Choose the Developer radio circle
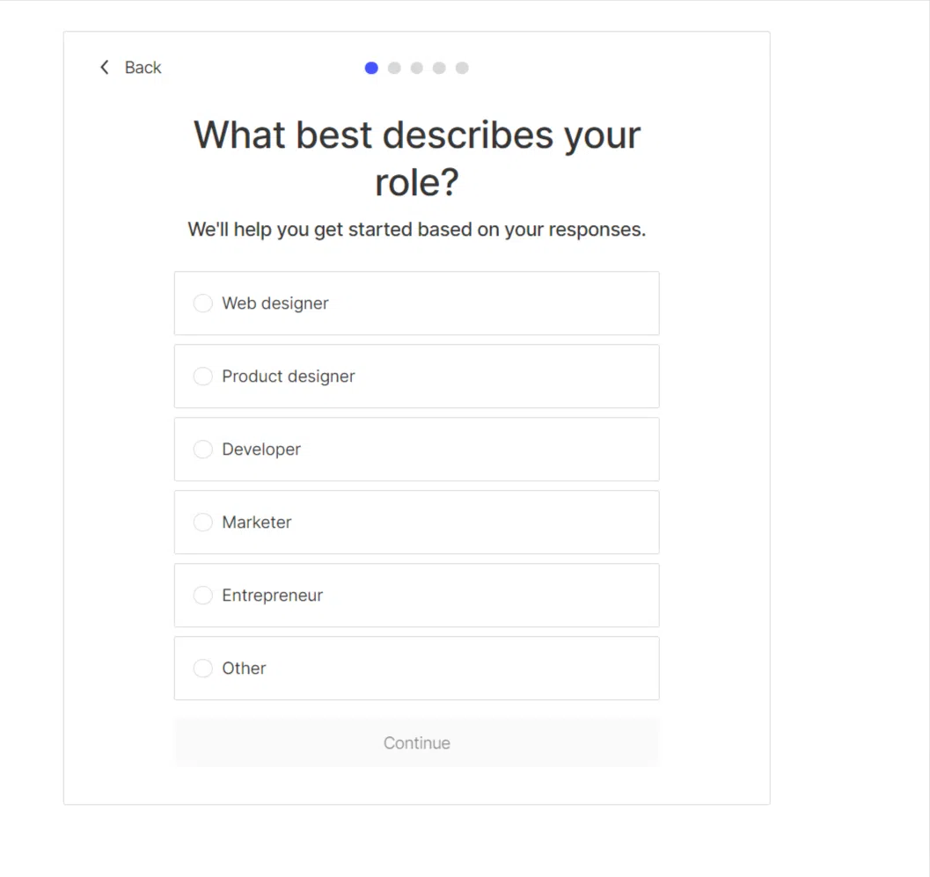The image size is (930, 877). click(203, 449)
